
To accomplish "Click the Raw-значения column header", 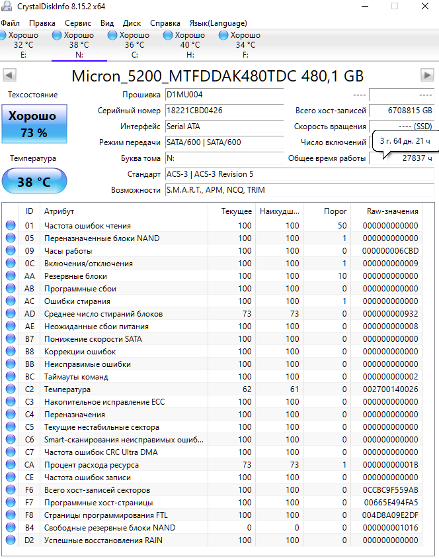I will pos(387,211).
